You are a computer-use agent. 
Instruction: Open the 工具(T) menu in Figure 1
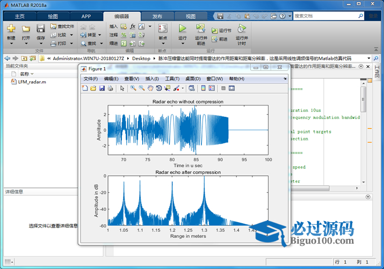point(172,79)
